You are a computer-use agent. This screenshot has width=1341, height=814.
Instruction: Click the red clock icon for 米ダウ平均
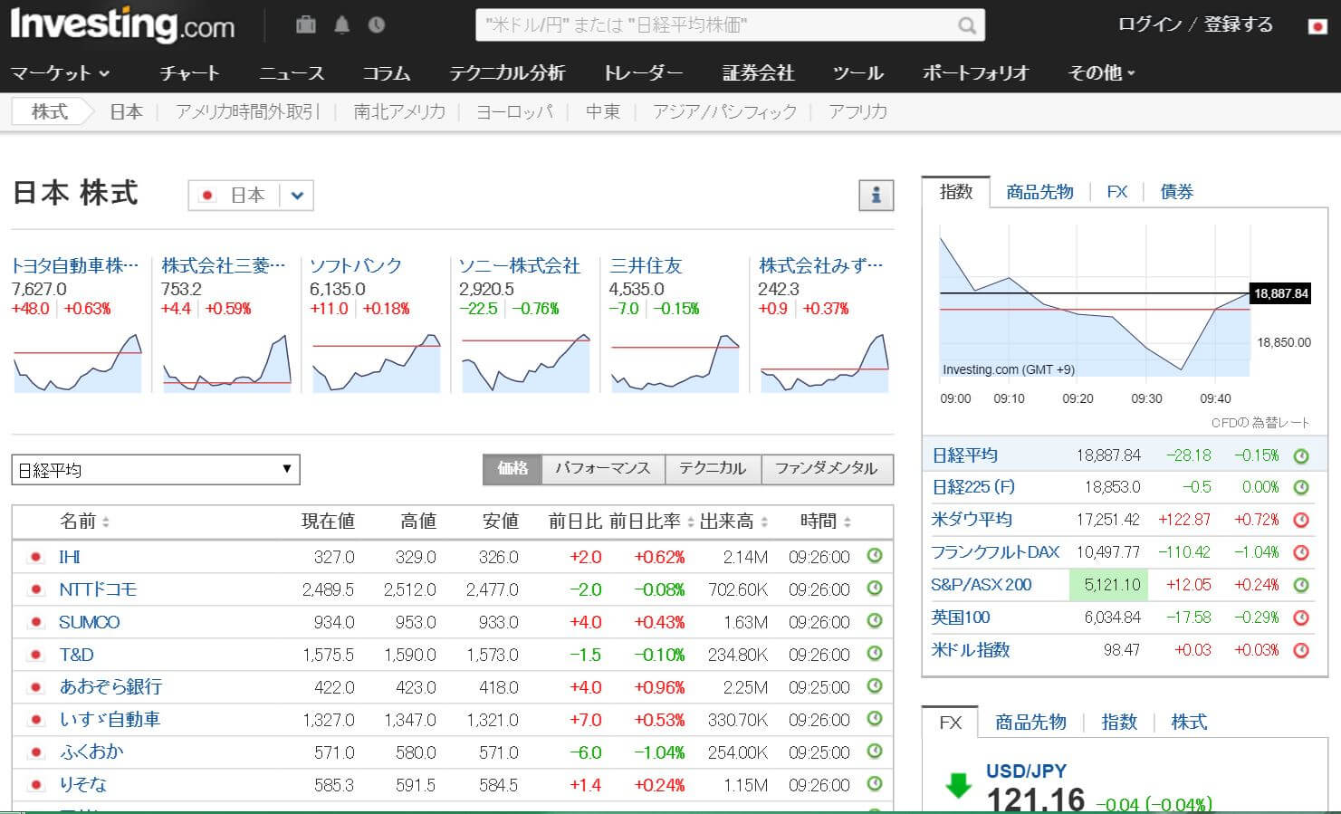pyautogui.click(x=1301, y=520)
